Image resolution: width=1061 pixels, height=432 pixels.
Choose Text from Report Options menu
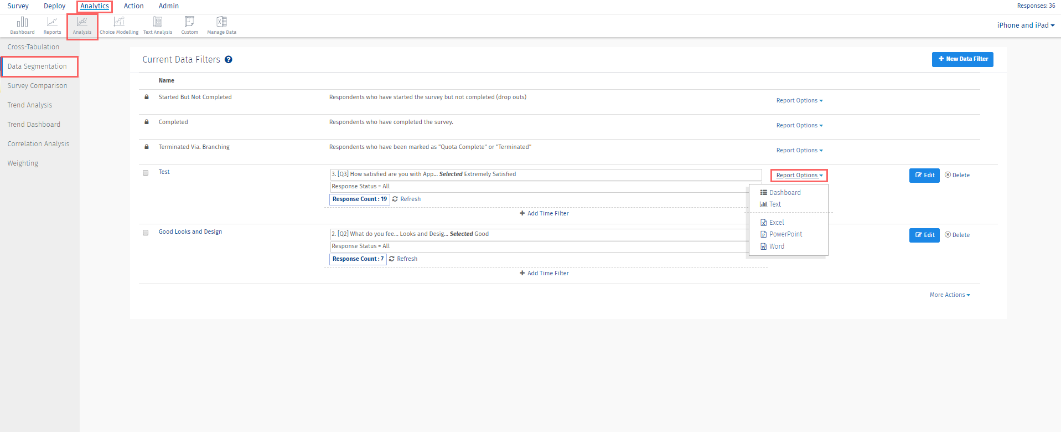point(770,204)
